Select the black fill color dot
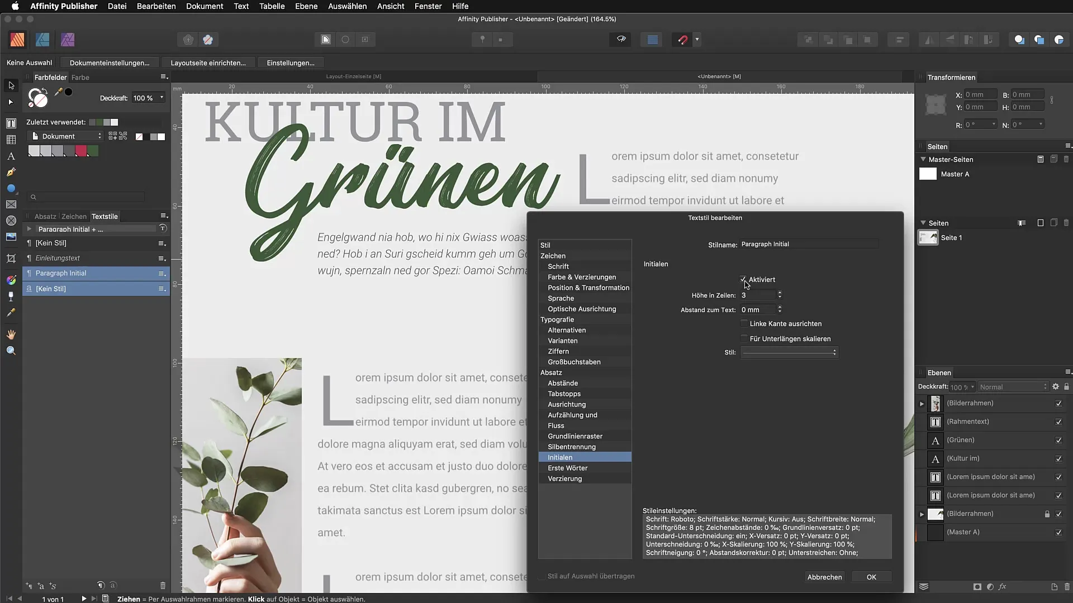The width and height of the screenshot is (1073, 603). click(x=69, y=92)
